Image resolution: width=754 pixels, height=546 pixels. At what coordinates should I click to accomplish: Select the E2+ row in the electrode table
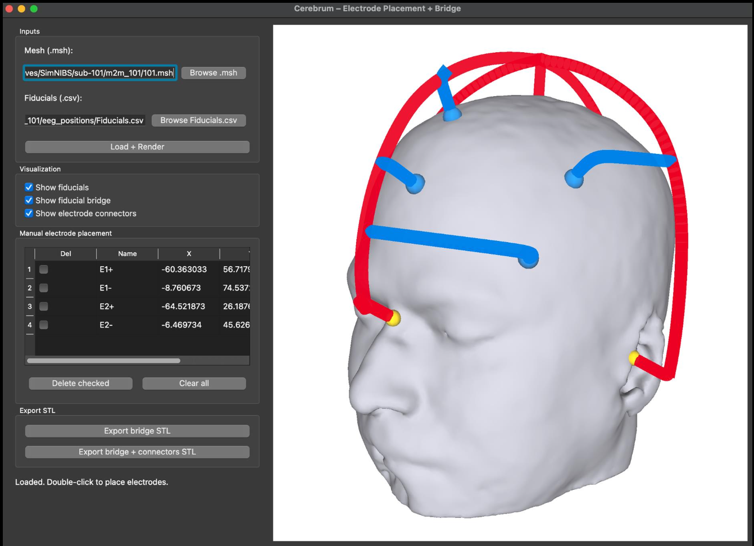[127, 306]
